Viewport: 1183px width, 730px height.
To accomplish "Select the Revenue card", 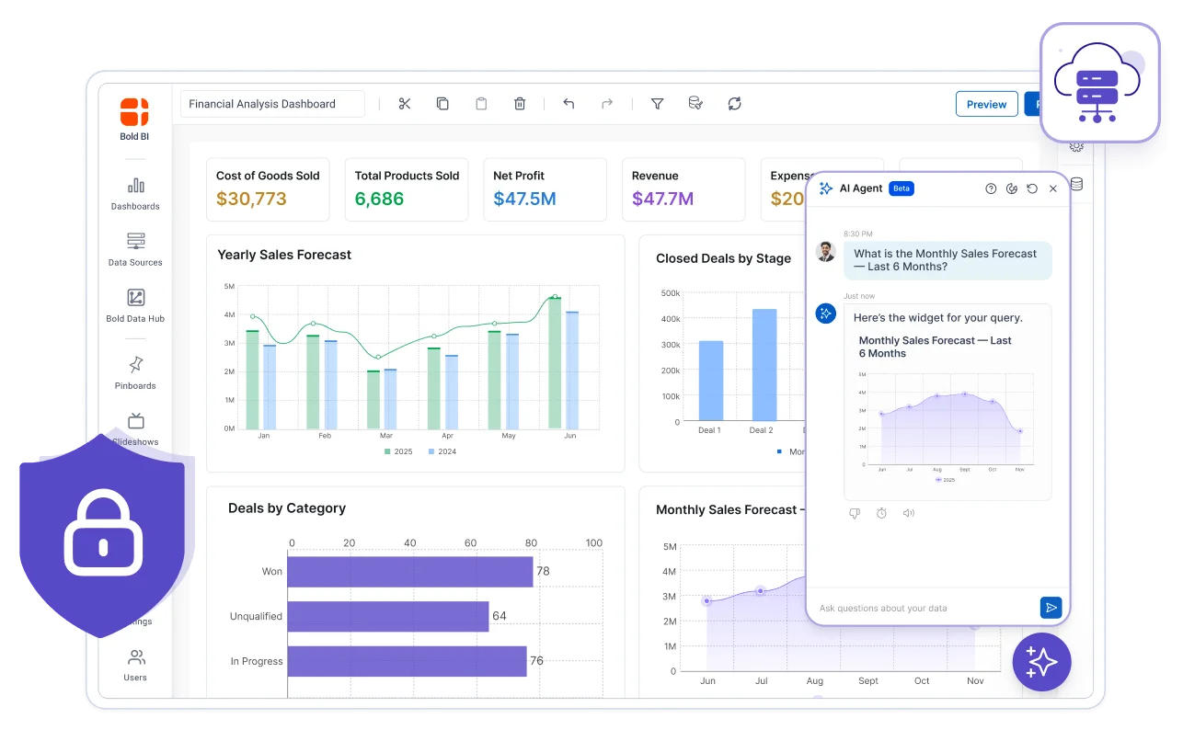I will click(683, 189).
